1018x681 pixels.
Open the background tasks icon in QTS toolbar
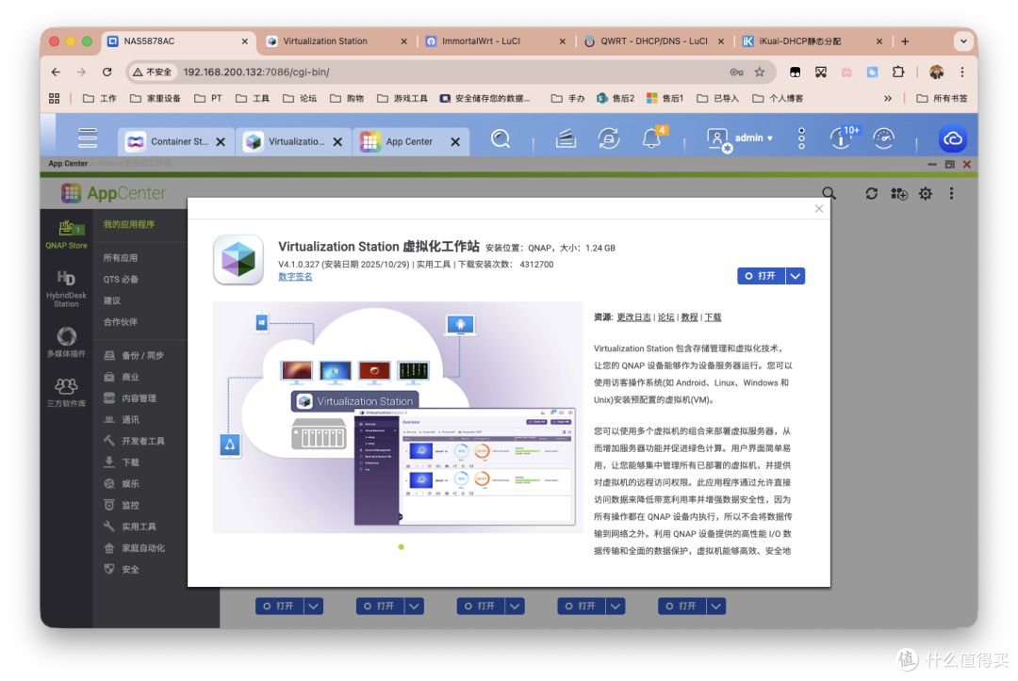(566, 138)
